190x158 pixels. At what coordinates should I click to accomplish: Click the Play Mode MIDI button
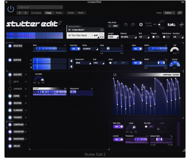pos(113,26)
